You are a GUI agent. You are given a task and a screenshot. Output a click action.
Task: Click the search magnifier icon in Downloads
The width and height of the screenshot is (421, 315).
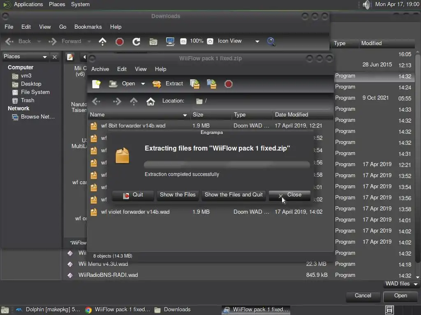271,41
